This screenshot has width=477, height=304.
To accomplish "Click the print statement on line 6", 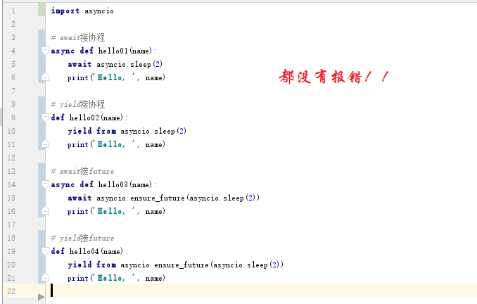I will pyautogui.click(x=116, y=77).
